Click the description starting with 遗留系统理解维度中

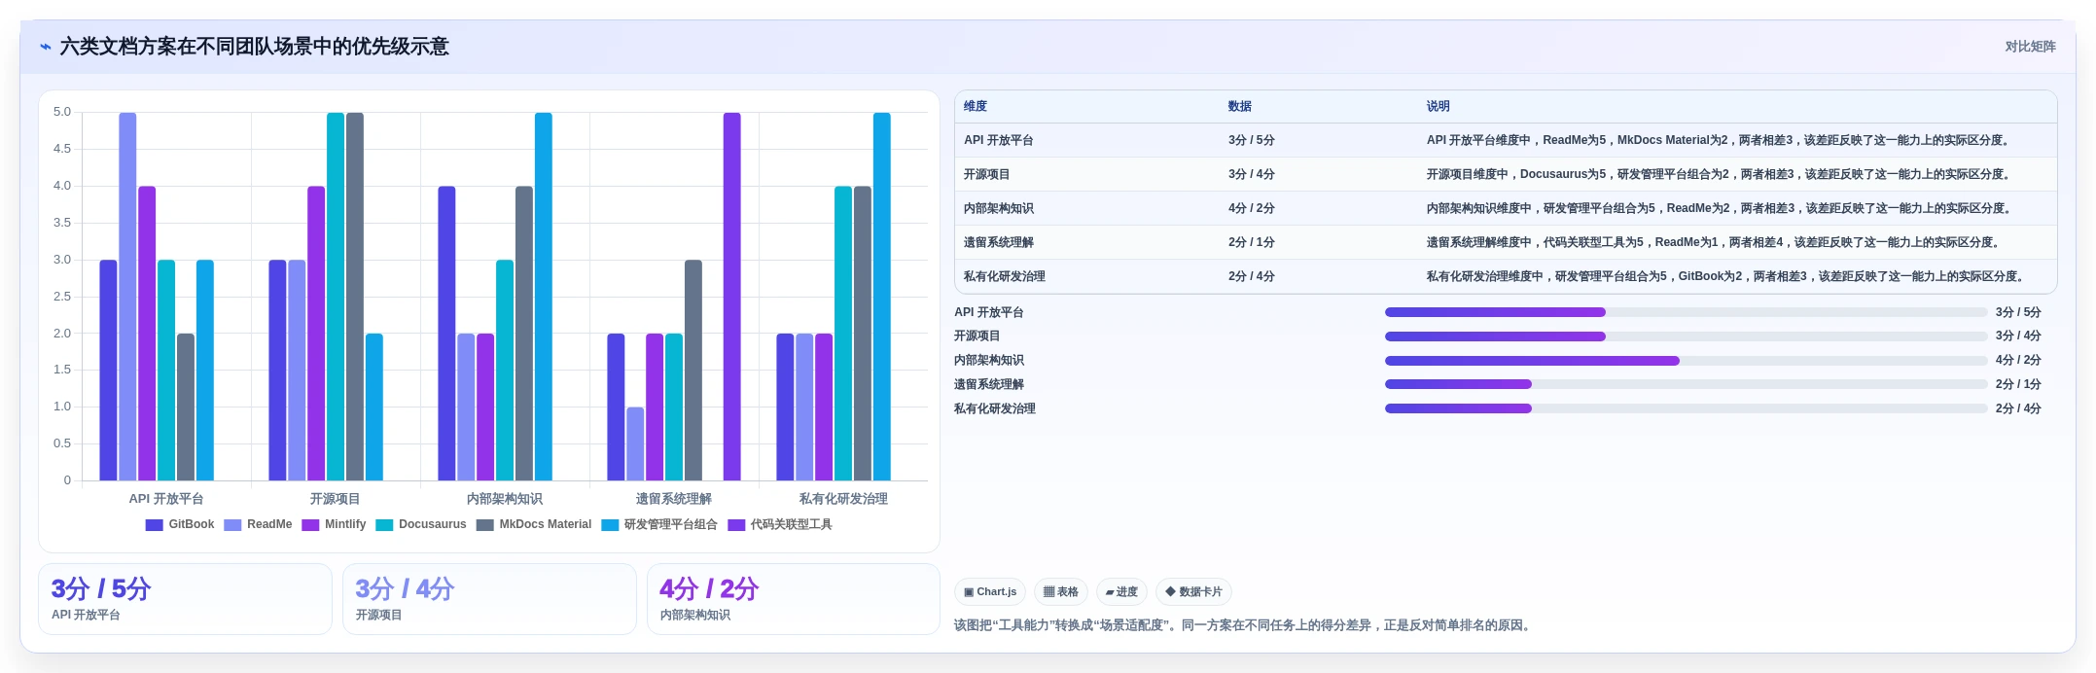(x=1713, y=243)
